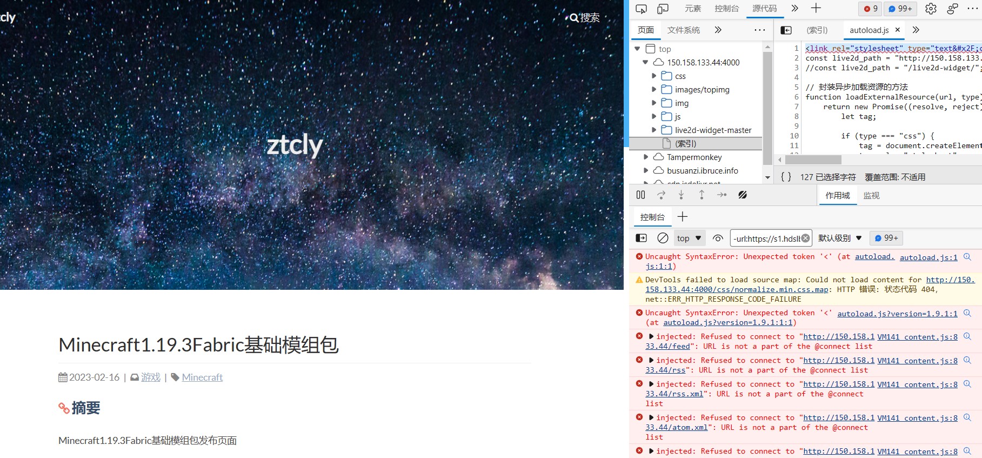
Task: Toggle the console sidebar panel
Action: tap(642, 238)
